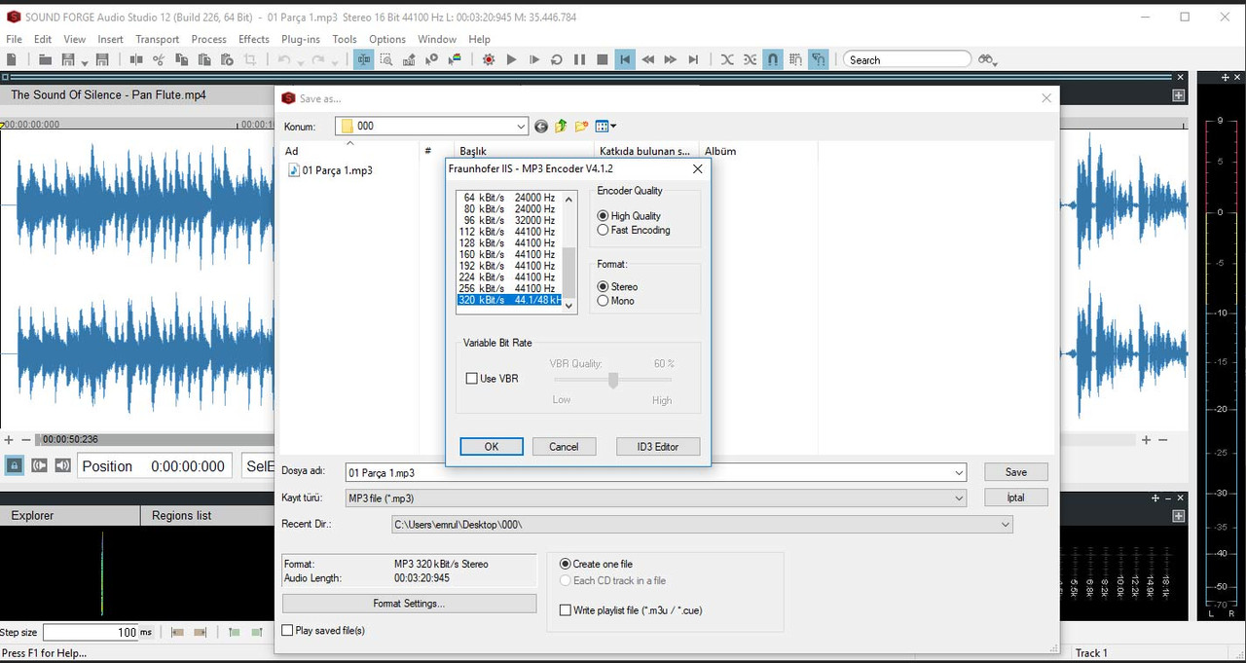Expand the Recent Dir path dropdown

click(1006, 525)
